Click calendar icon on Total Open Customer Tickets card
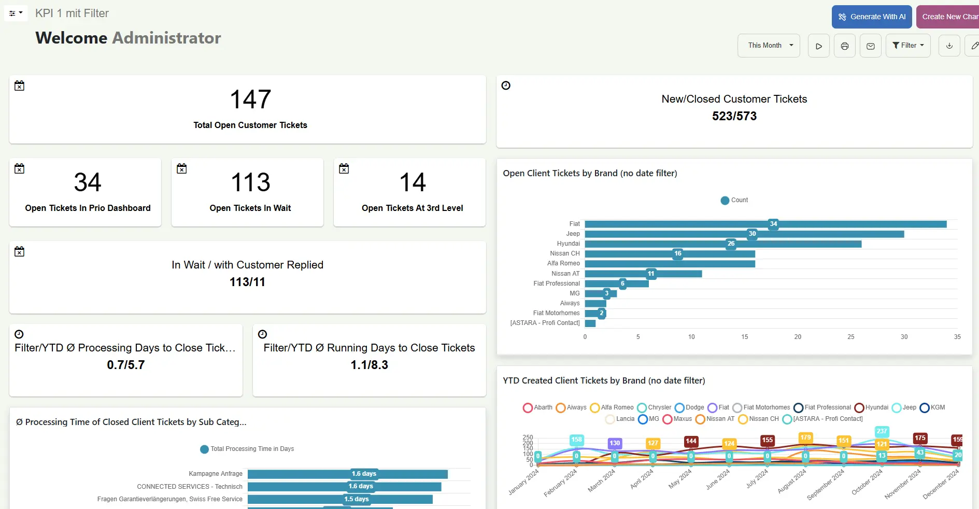 19,86
